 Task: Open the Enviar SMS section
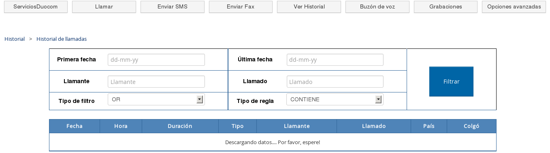(x=173, y=7)
